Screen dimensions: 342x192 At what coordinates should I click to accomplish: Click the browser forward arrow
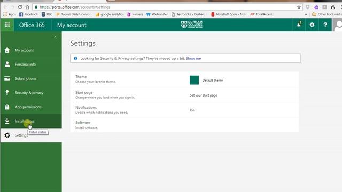click(x=12, y=7)
